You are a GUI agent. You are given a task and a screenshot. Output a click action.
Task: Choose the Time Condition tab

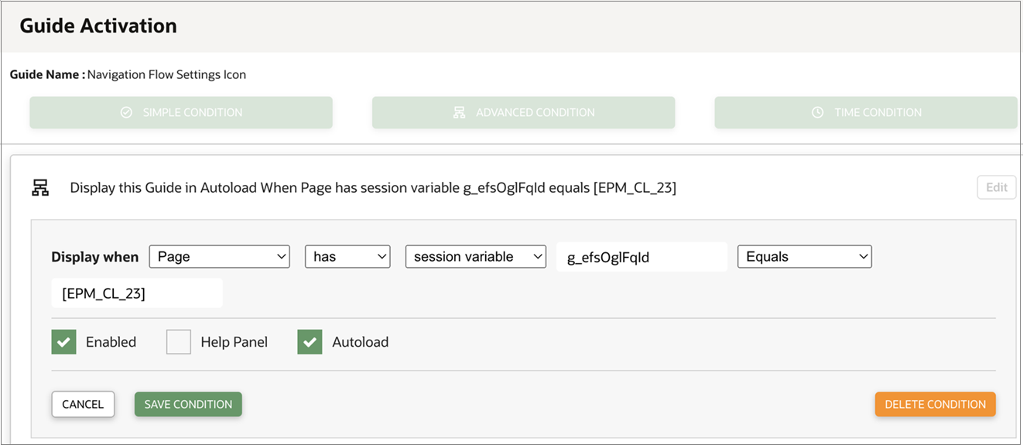(866, 113)
